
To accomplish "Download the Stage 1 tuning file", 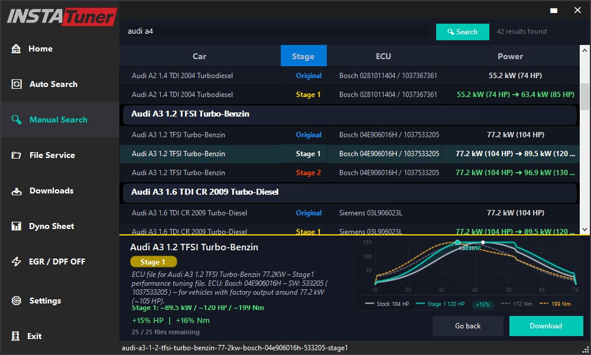I will 545,326.
